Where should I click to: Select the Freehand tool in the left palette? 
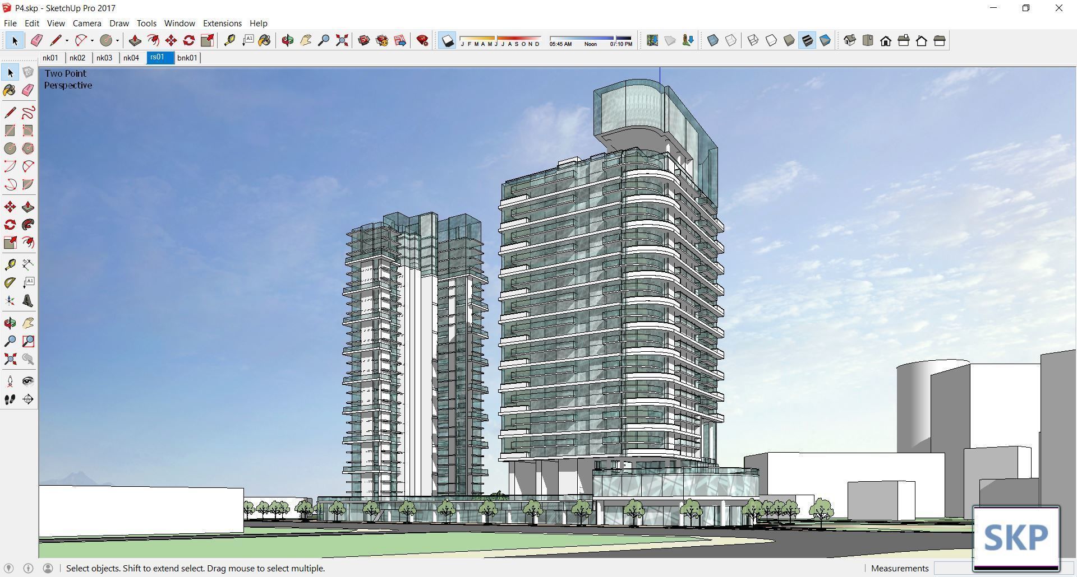(x=28, y=113)
